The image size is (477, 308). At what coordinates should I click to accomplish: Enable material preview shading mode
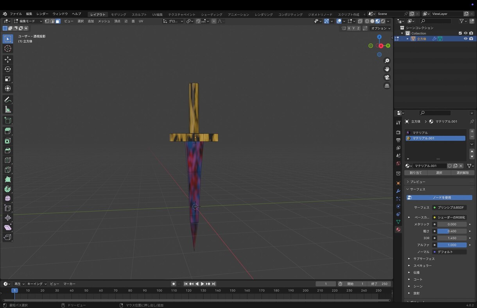tap(378, 21)
